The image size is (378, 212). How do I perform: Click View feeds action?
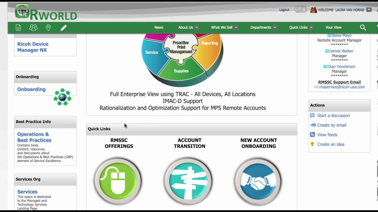(x=327, y=135)
